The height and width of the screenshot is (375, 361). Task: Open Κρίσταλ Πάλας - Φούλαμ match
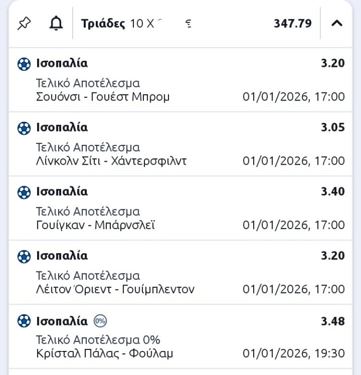coord(104,353)
